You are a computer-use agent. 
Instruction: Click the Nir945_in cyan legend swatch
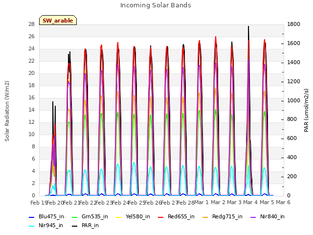coord(31,226)
